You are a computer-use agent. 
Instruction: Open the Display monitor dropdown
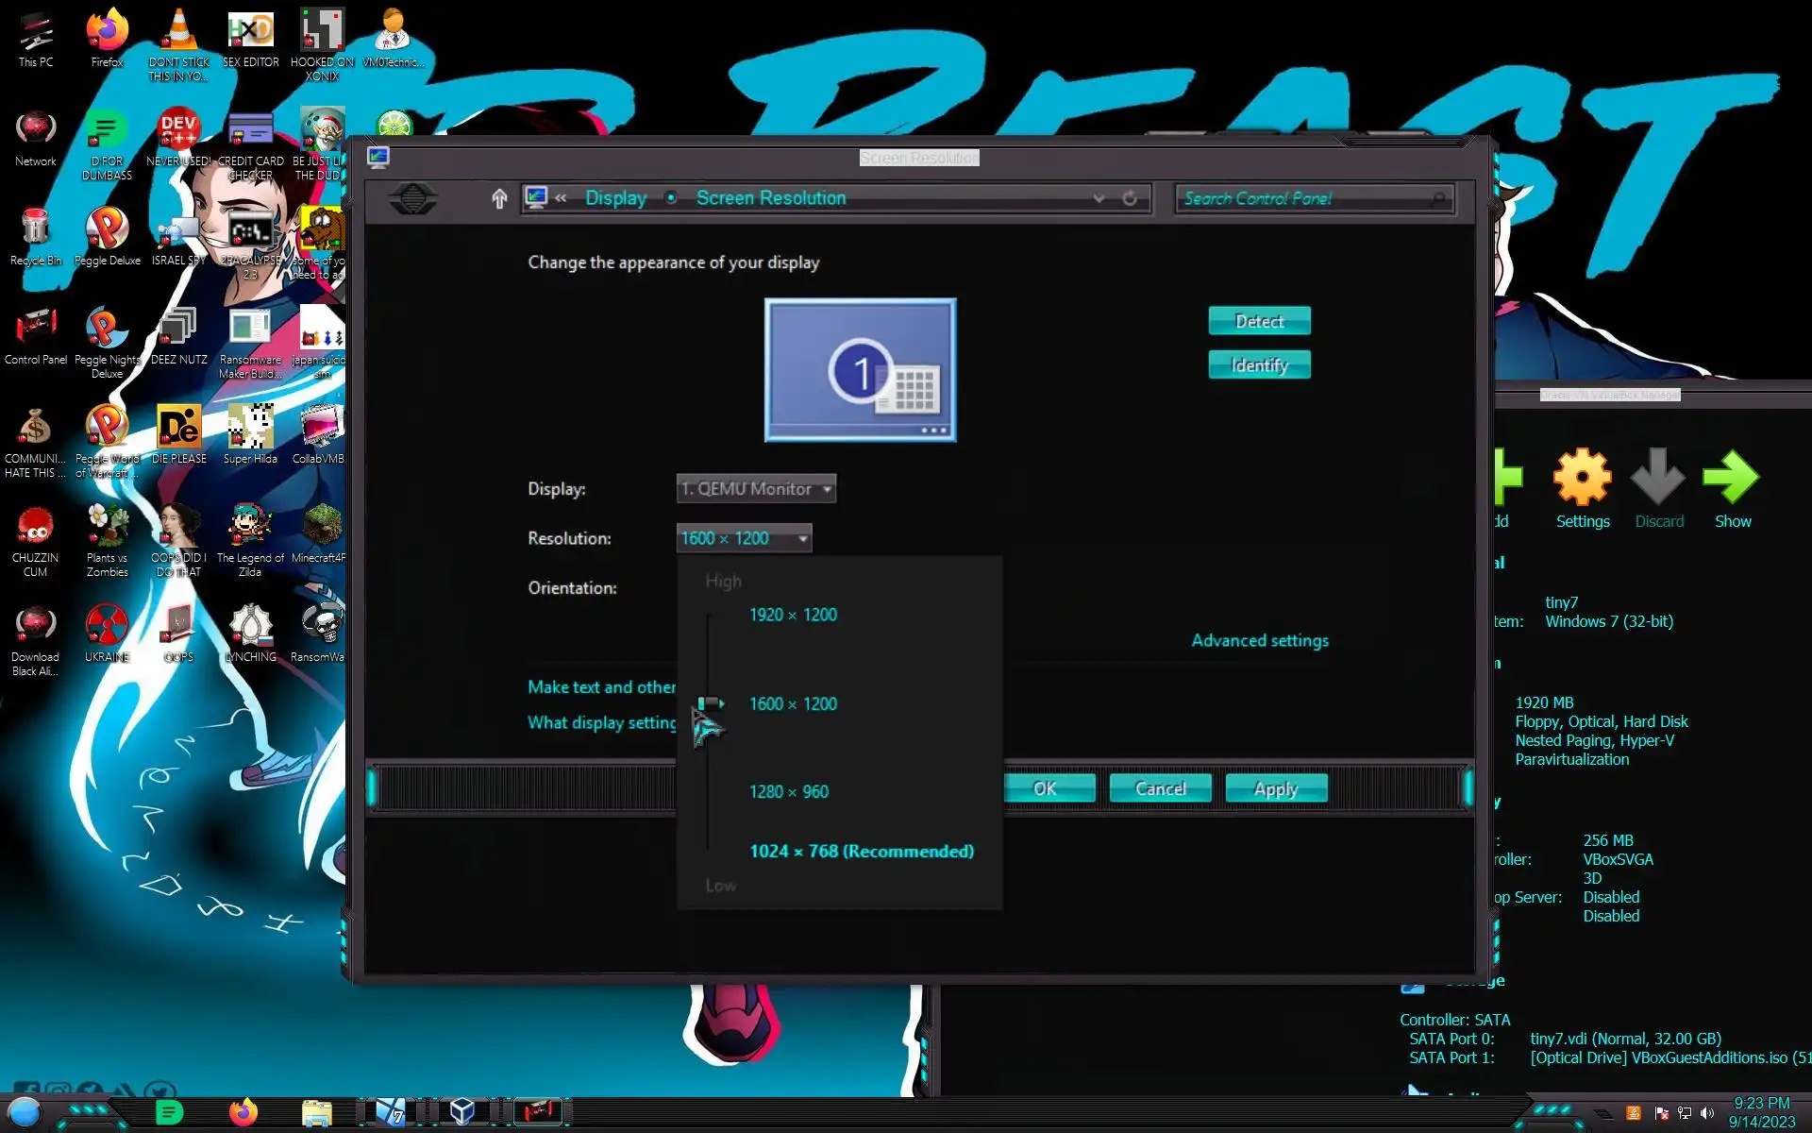pos(756,489)
